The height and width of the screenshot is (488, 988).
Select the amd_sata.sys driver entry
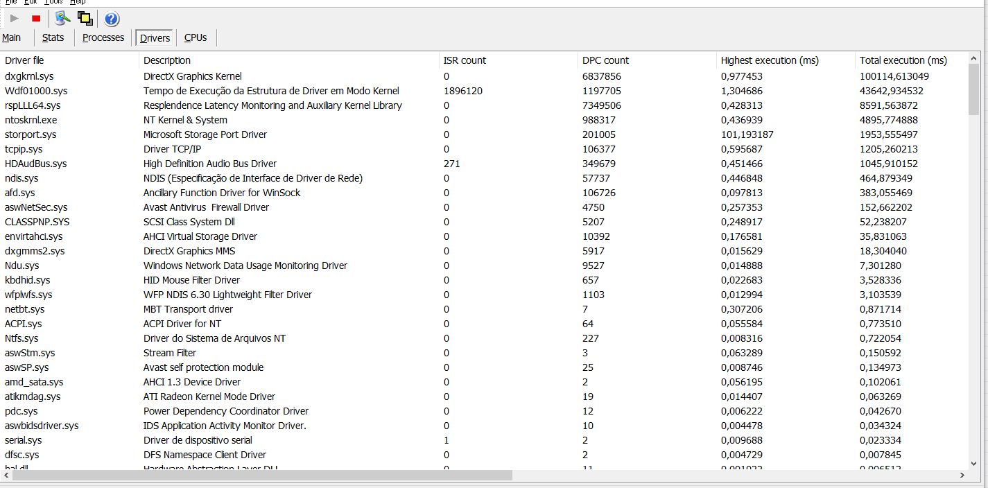34,382
